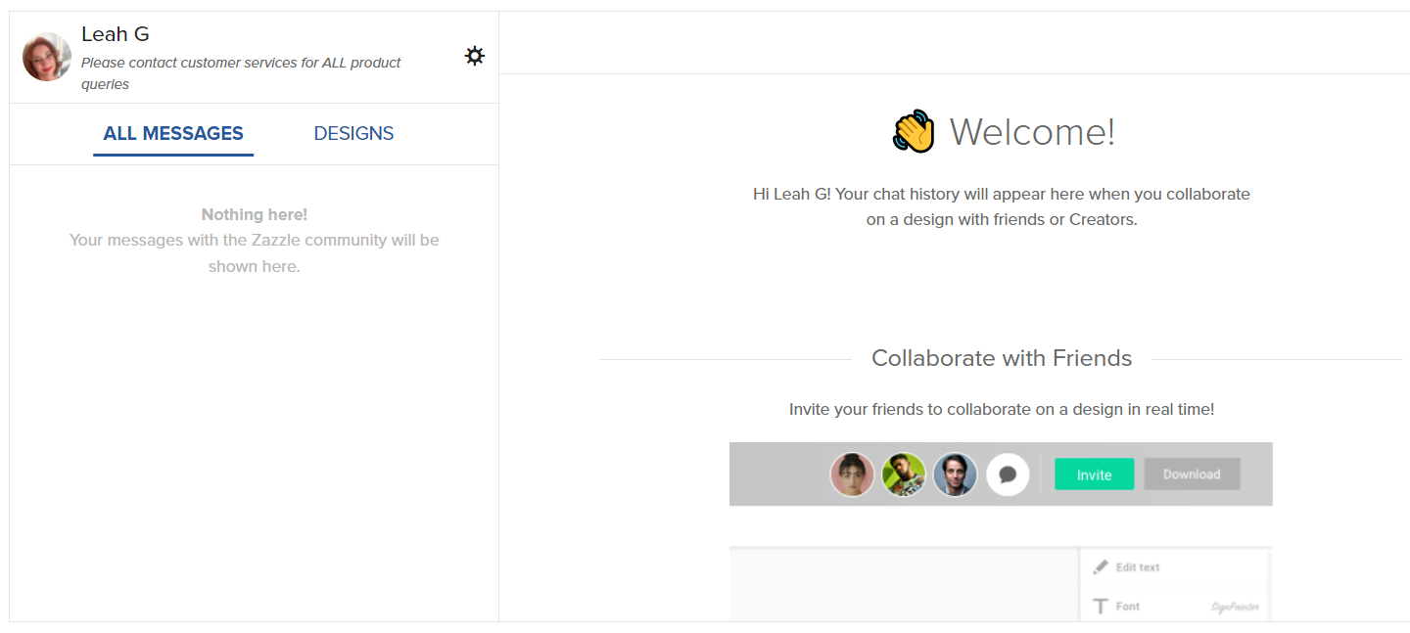Click the customer services status message

[241, 73]
